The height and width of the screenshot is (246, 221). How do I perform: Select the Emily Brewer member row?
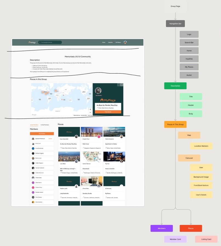click(42, 197)
